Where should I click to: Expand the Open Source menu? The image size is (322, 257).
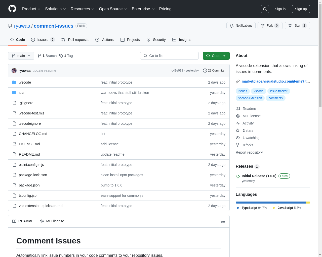coord(113,9)
